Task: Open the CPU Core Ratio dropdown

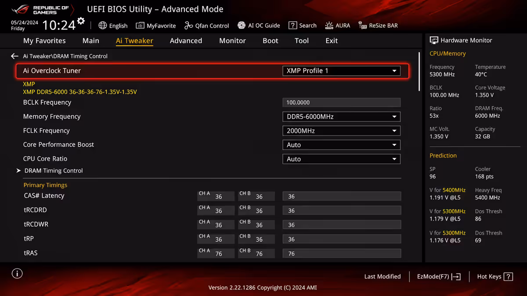Action: [341, 159]
